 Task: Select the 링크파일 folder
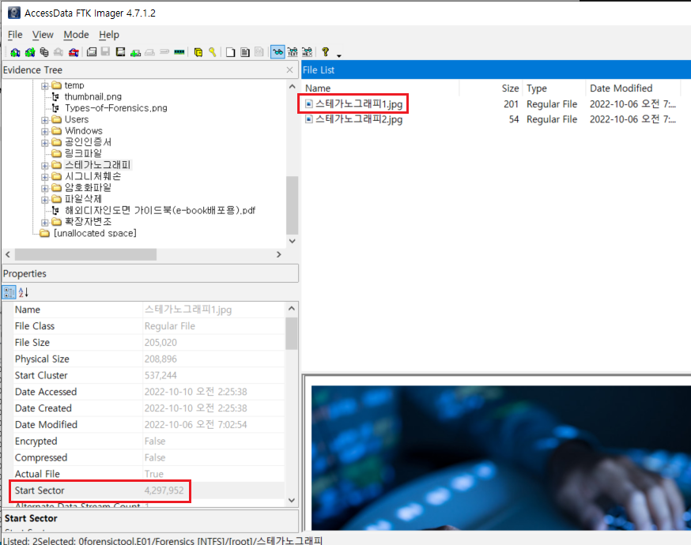coord(83,153)
